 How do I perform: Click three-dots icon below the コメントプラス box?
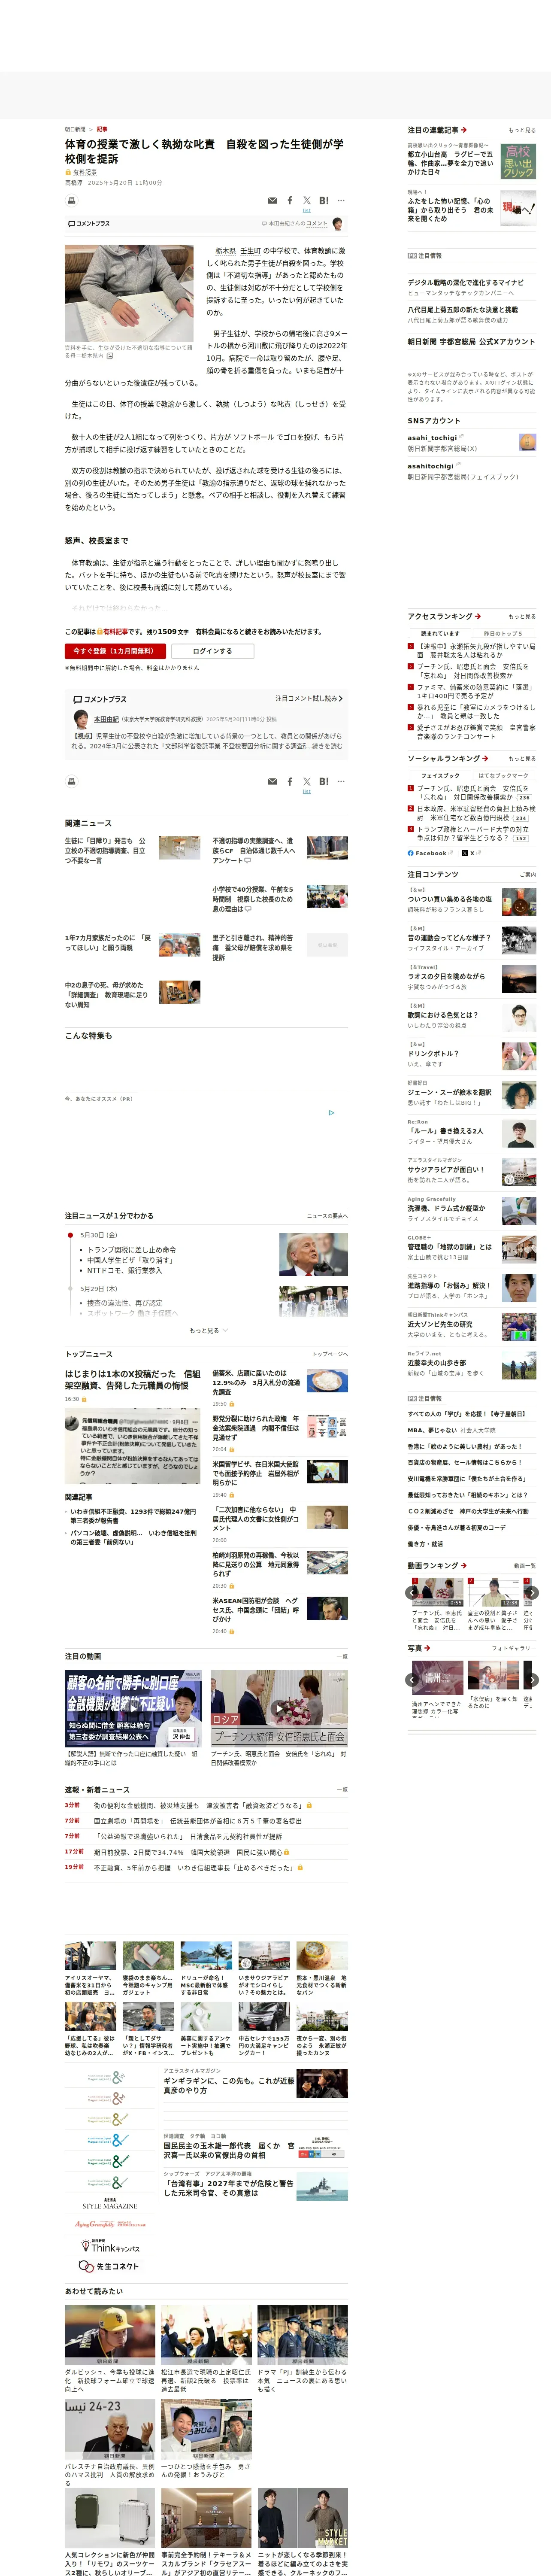click(x=341, y=782)
